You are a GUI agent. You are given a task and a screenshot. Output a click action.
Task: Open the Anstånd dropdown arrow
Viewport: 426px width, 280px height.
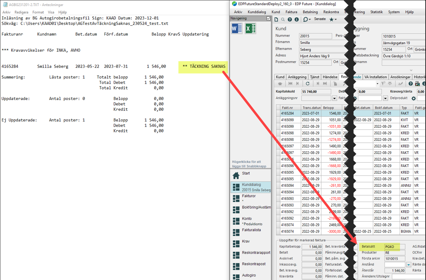(x=408, y=265)
